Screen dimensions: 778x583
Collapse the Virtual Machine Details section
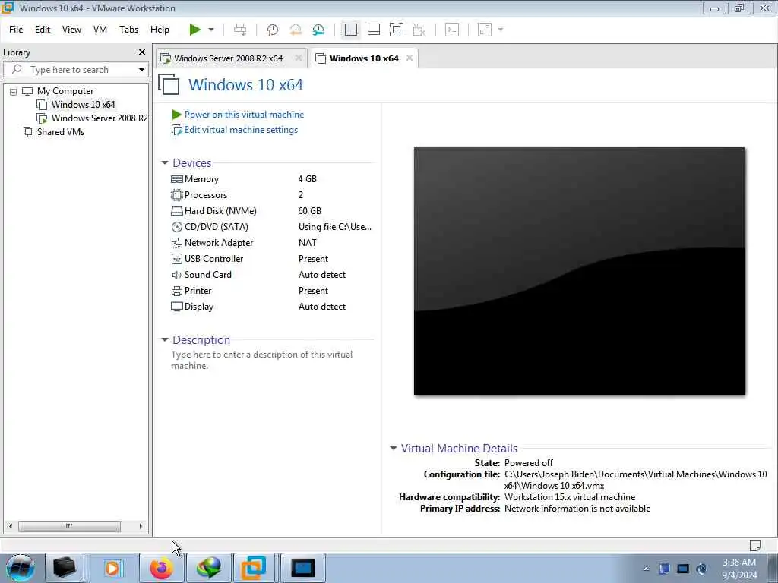[394, 449]
